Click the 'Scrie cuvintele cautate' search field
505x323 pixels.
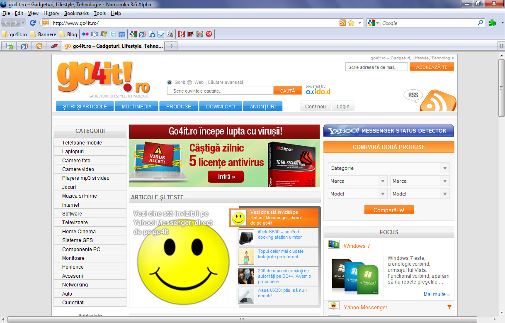(x=220, y=91)
